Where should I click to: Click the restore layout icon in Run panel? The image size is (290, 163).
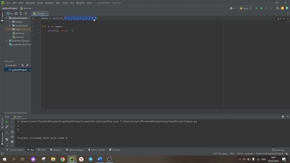click(7, 139)
